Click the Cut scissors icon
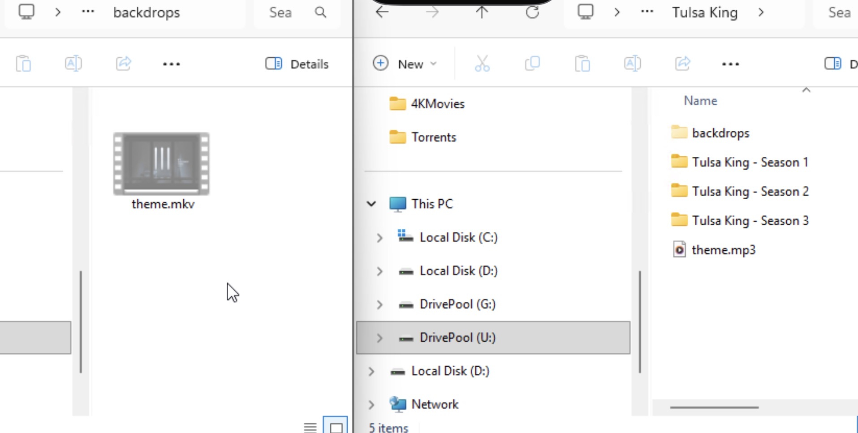 tap(482, 64)
